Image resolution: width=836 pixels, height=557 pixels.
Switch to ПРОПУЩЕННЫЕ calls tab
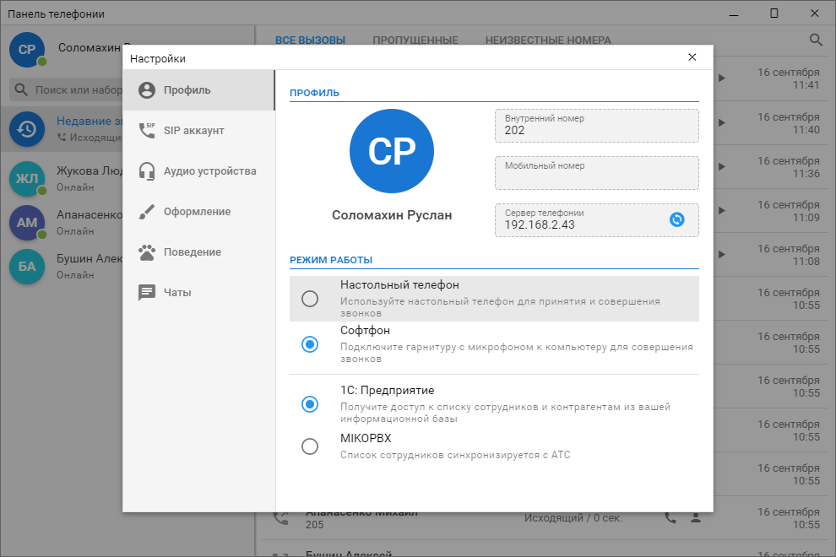tap(415, 40)
